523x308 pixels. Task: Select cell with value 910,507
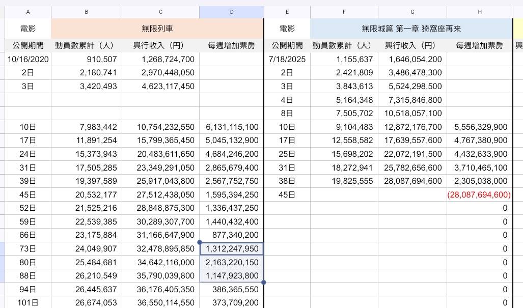(87, 60)
